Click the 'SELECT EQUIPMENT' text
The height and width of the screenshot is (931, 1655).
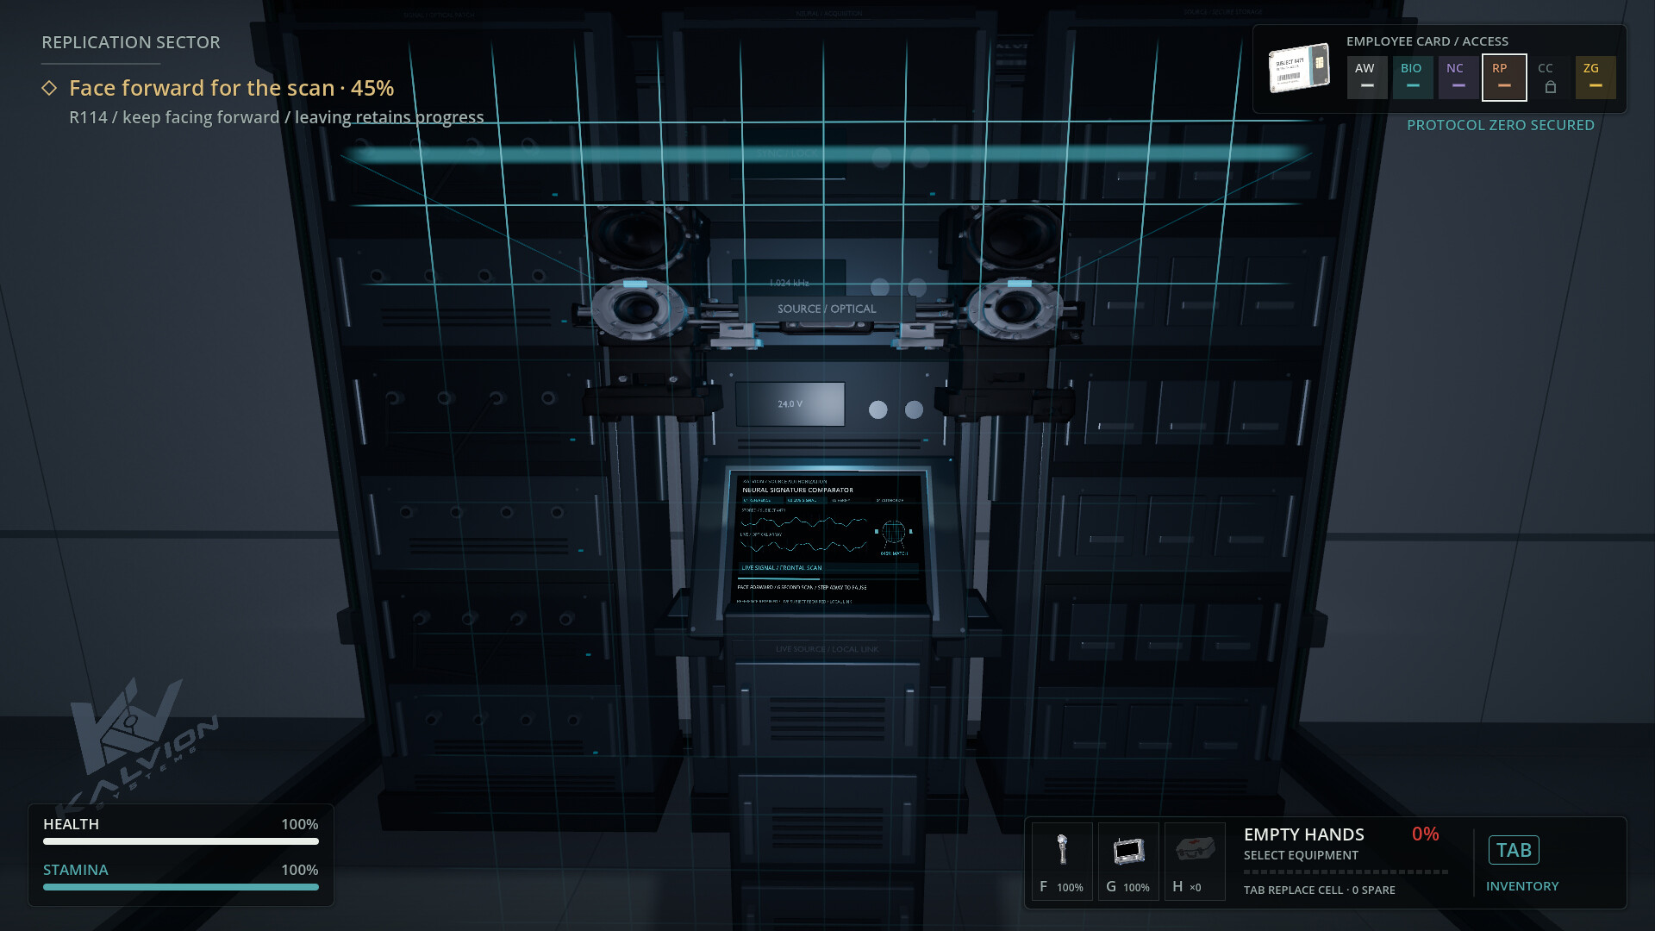click(1301, 855)
